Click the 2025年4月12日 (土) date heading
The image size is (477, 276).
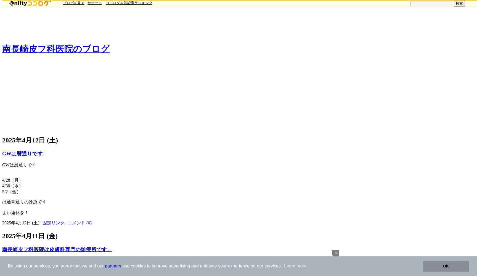[x=30, y=140]
